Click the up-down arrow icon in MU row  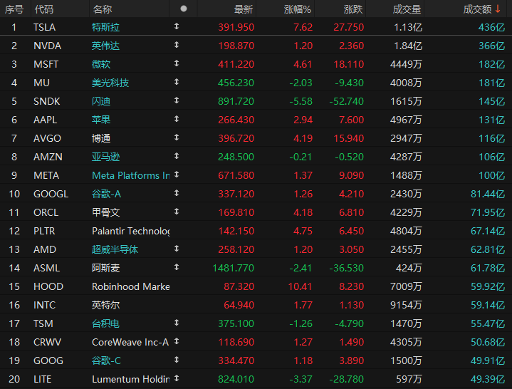(177, 82)
